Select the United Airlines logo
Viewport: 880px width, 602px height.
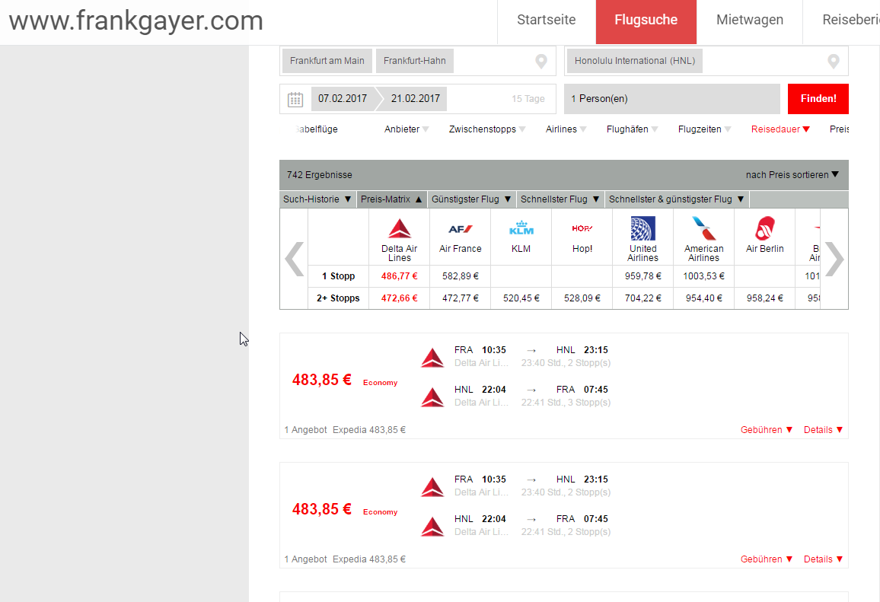pos(642,228)
